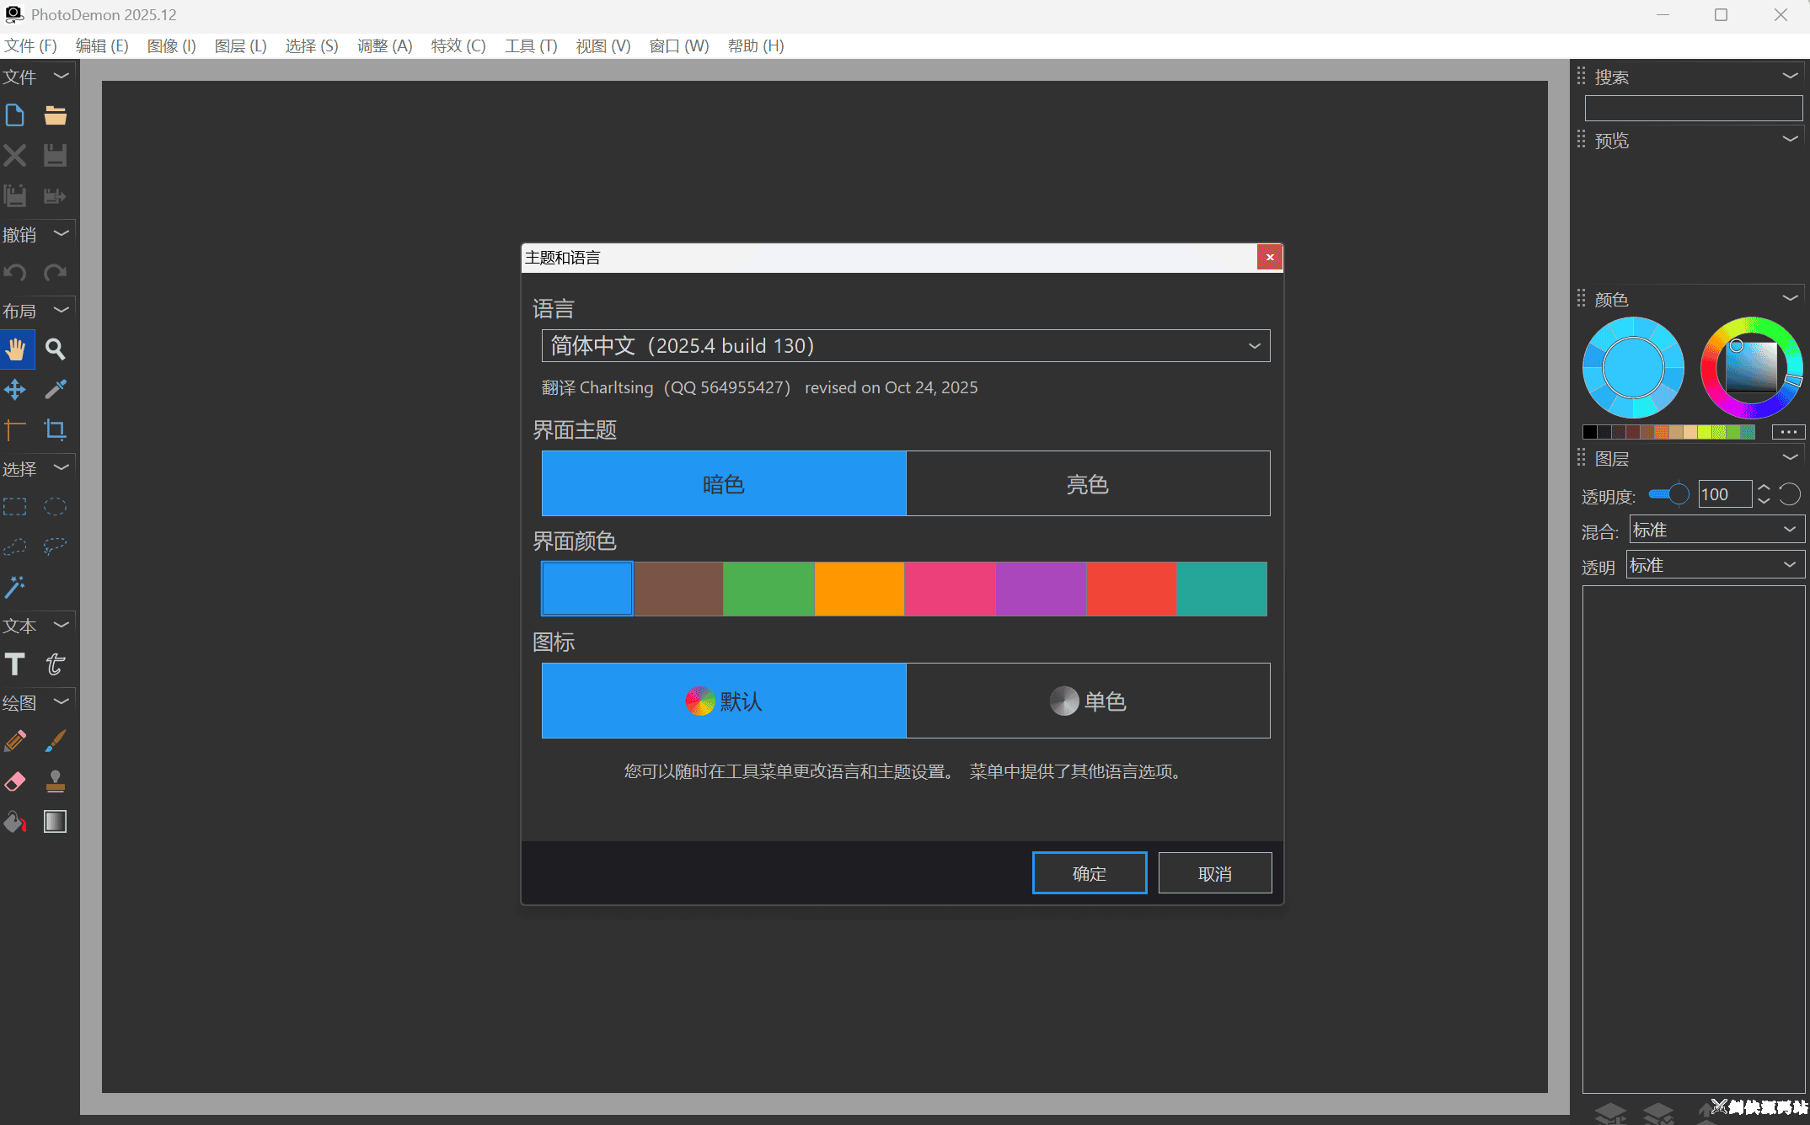This screenshot has width=1810, height=1125.
Task: Pick the purple interface color swatch
Action: coord(1041,589)
